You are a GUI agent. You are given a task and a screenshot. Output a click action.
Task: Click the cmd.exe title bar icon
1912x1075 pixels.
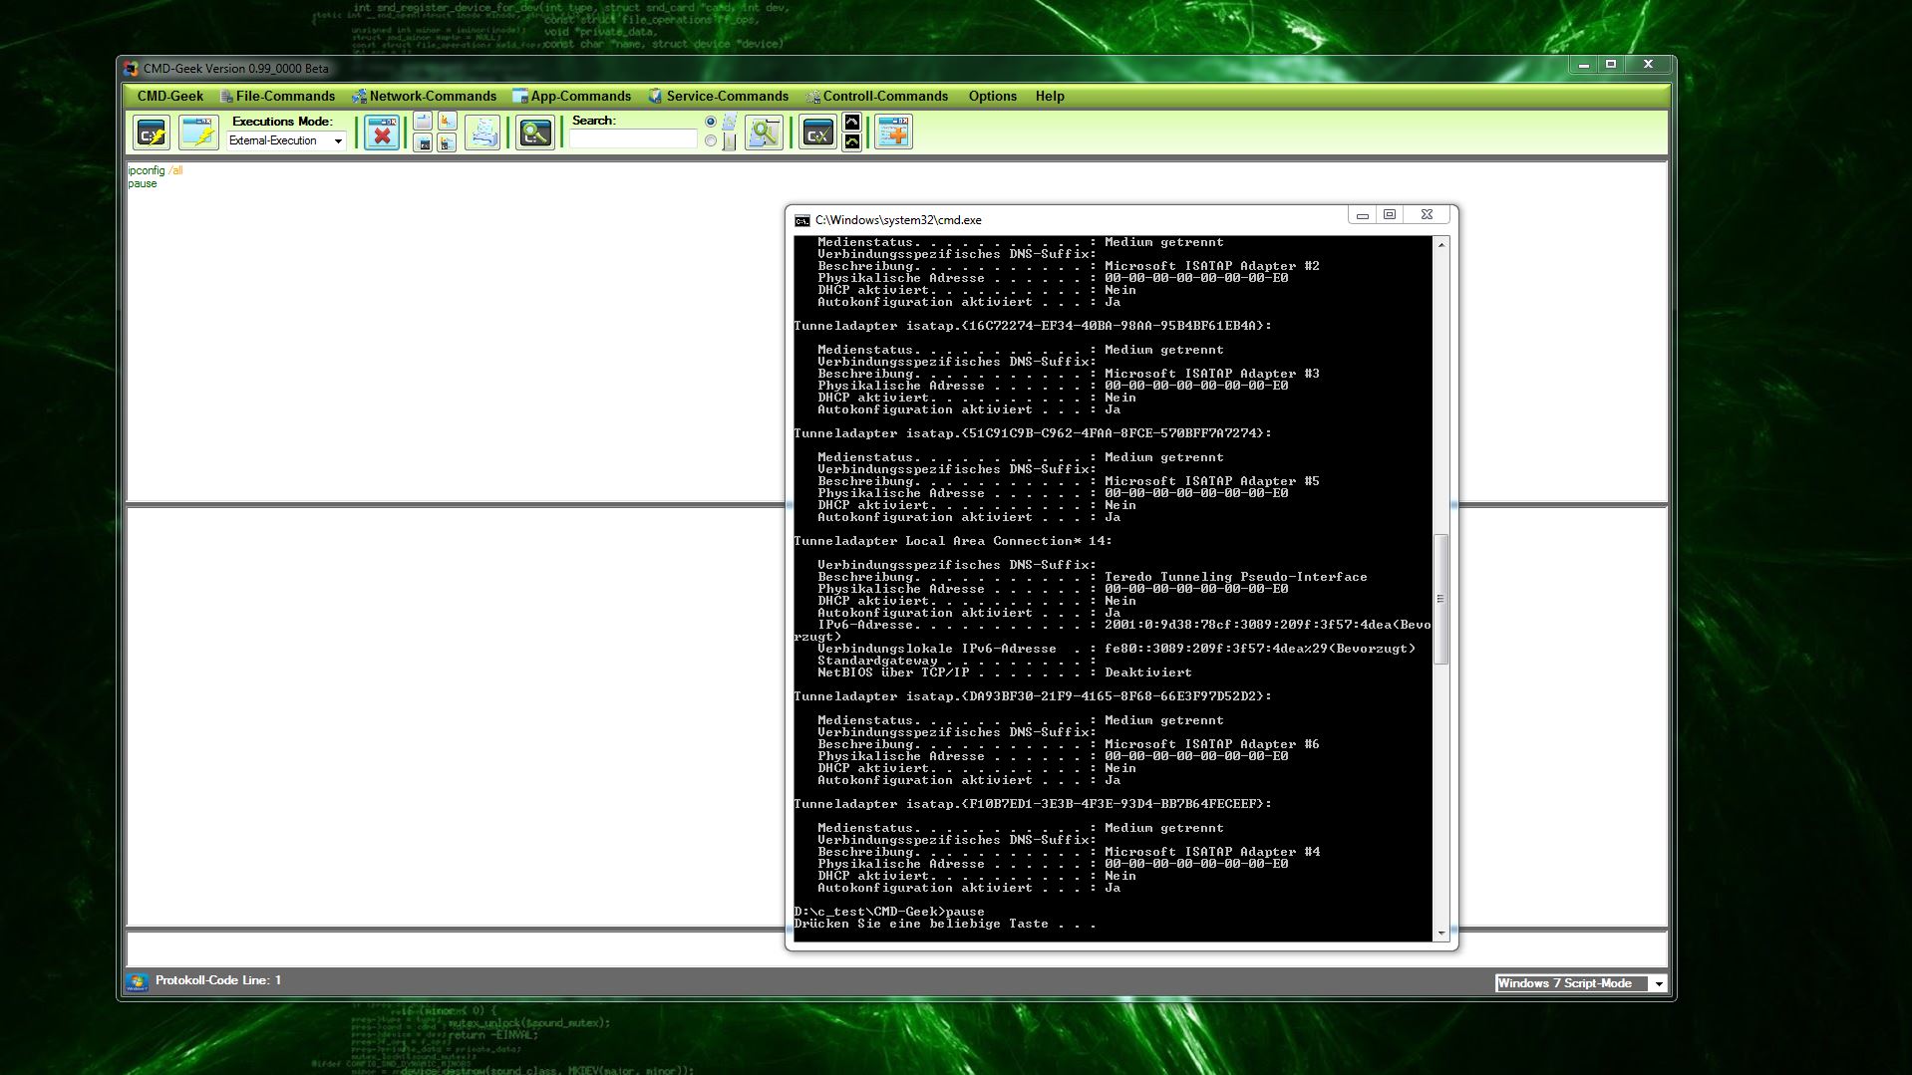pos(802,220)
